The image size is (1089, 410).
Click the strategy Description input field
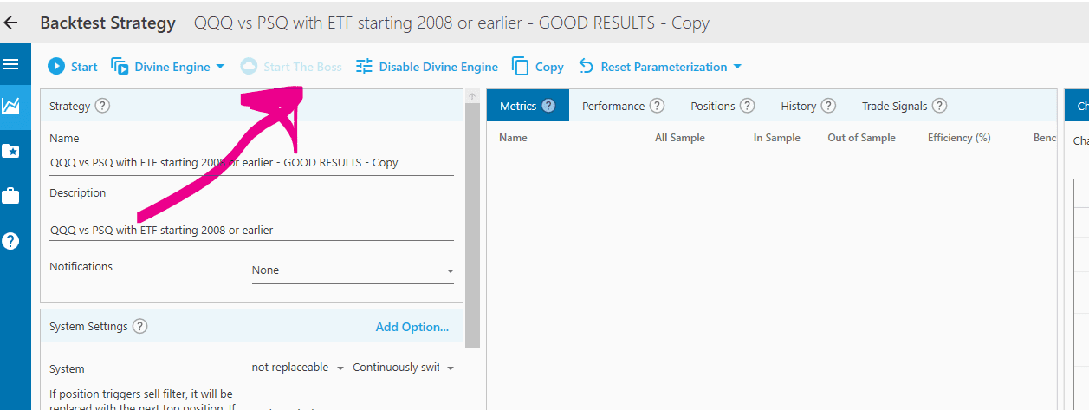251,230
